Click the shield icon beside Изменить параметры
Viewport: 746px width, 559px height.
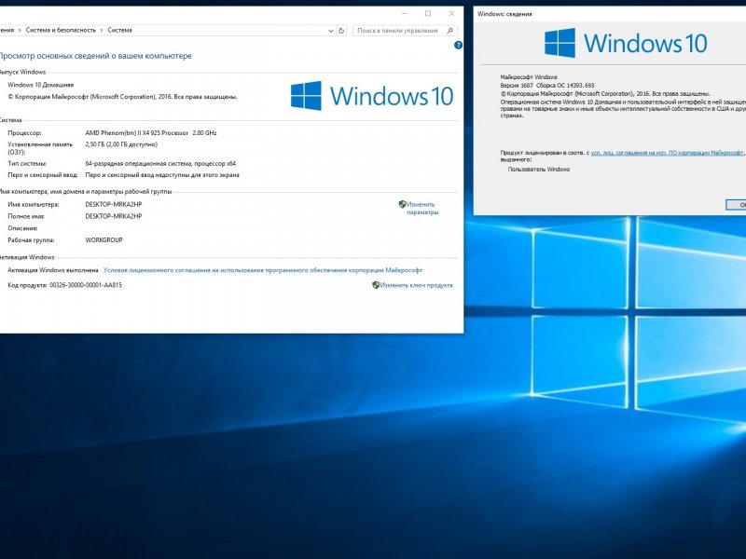403,204
